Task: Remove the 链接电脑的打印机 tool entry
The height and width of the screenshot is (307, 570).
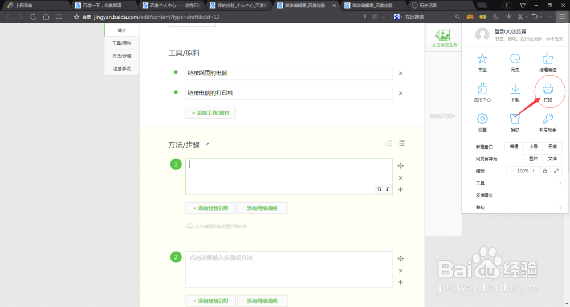Action: tap(401, 94)
